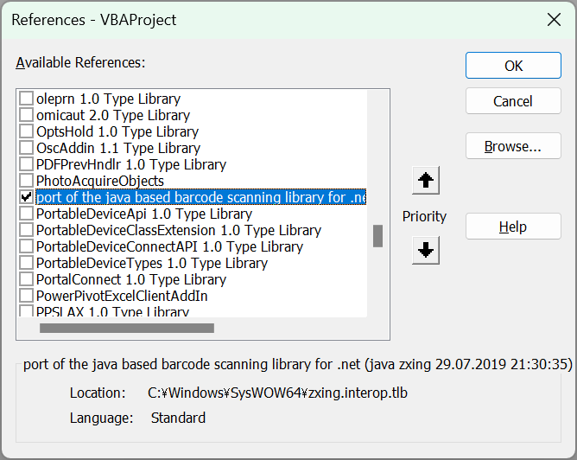Tick OptsHold 1.0 Type Library checkbox

click(26, 131)
